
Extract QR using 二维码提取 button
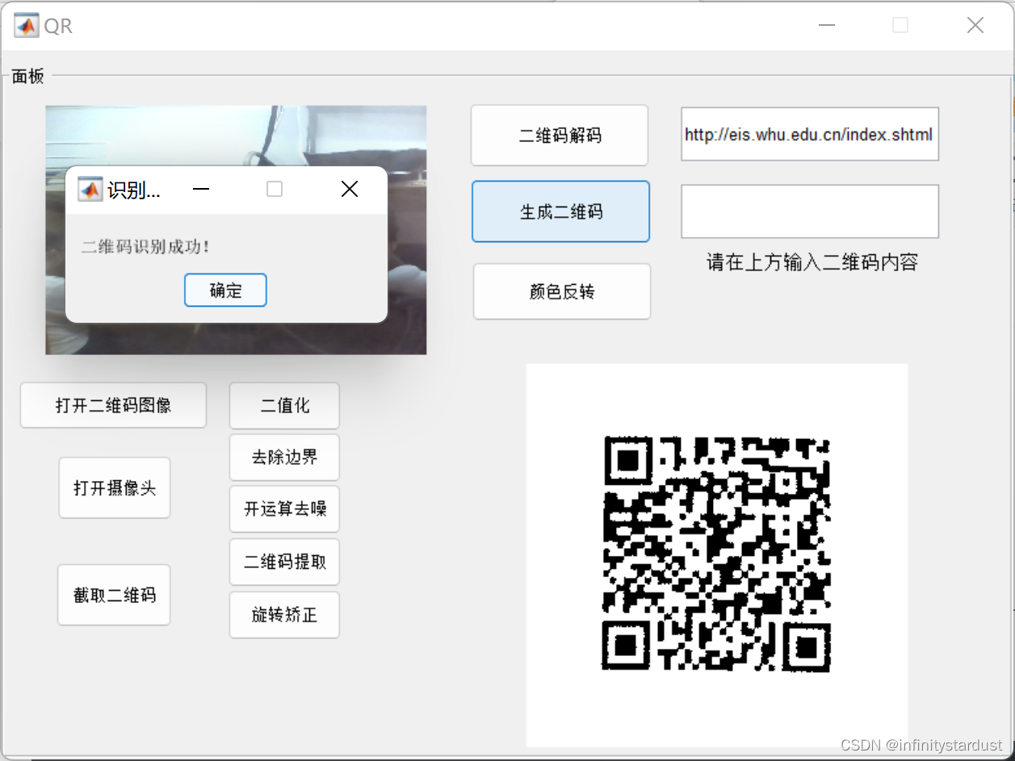pyautogui.click(x=284, y=562)
